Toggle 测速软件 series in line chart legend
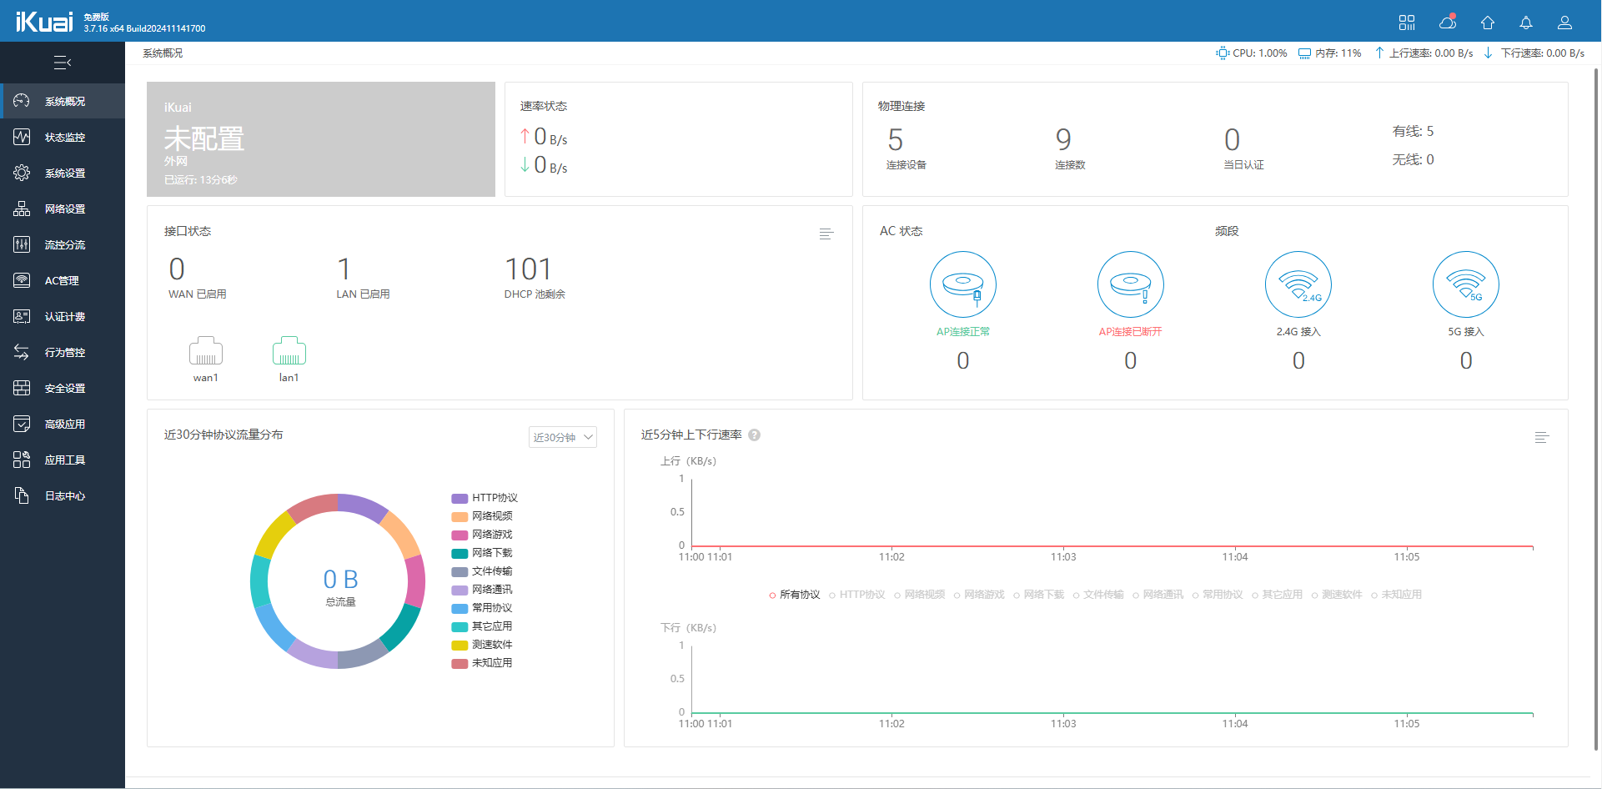 [1337, 595]
